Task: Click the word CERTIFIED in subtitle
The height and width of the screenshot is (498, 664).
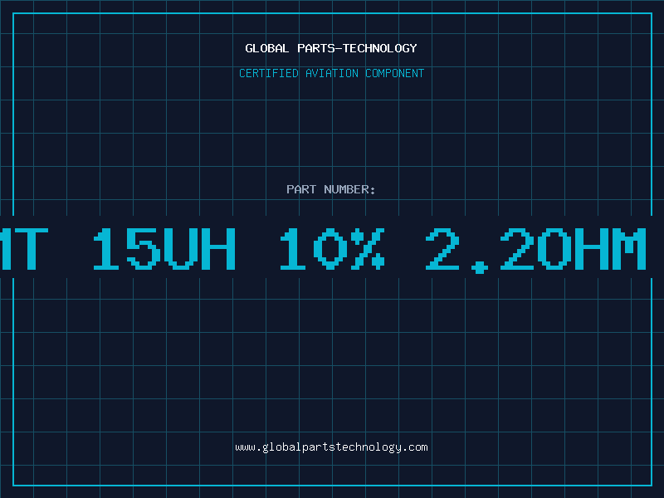Action: pos(268,73)
